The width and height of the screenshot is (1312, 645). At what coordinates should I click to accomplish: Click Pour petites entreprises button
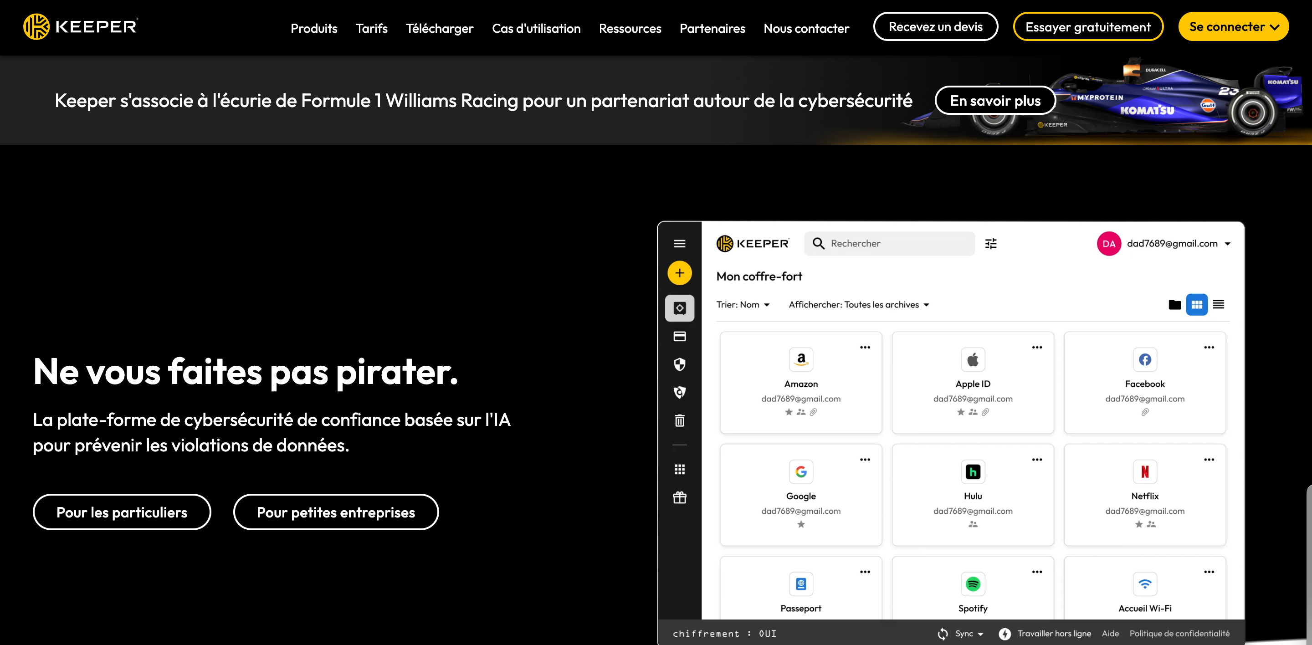pos(336,512)
